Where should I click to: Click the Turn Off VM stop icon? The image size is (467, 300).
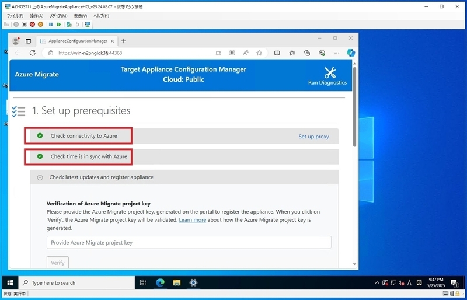25,25
